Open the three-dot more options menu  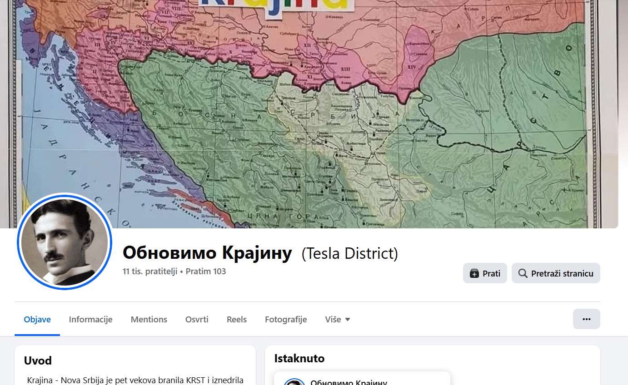pos(586,319)
